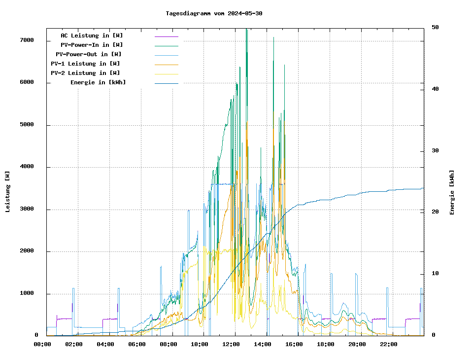Select the 06:00 time axis tick label
The image size is (473, 355).
[136, 344]
